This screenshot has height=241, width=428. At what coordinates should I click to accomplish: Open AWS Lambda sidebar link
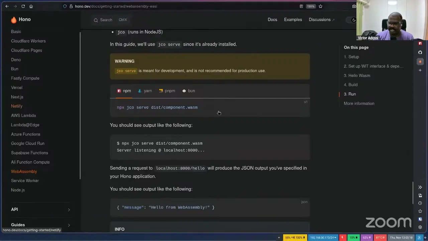point(23,115)
